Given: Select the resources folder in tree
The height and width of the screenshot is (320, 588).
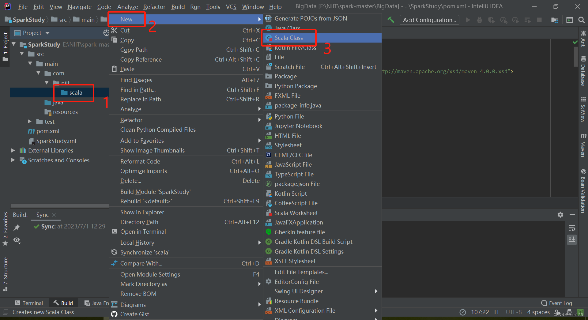Looking at the screenshot, I should [x=61, y=112].
